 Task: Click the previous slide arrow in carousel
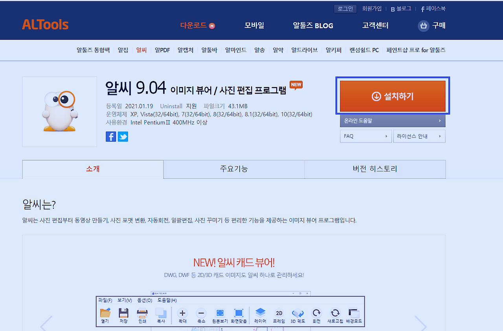click(46, 324)
